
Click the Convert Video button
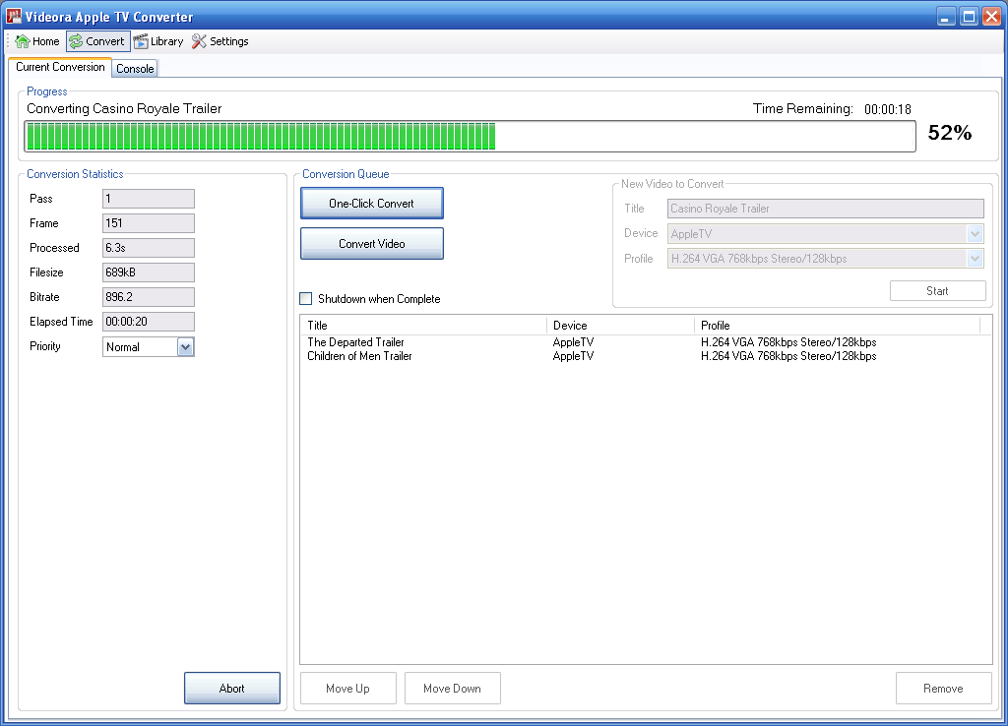(371, 244)
